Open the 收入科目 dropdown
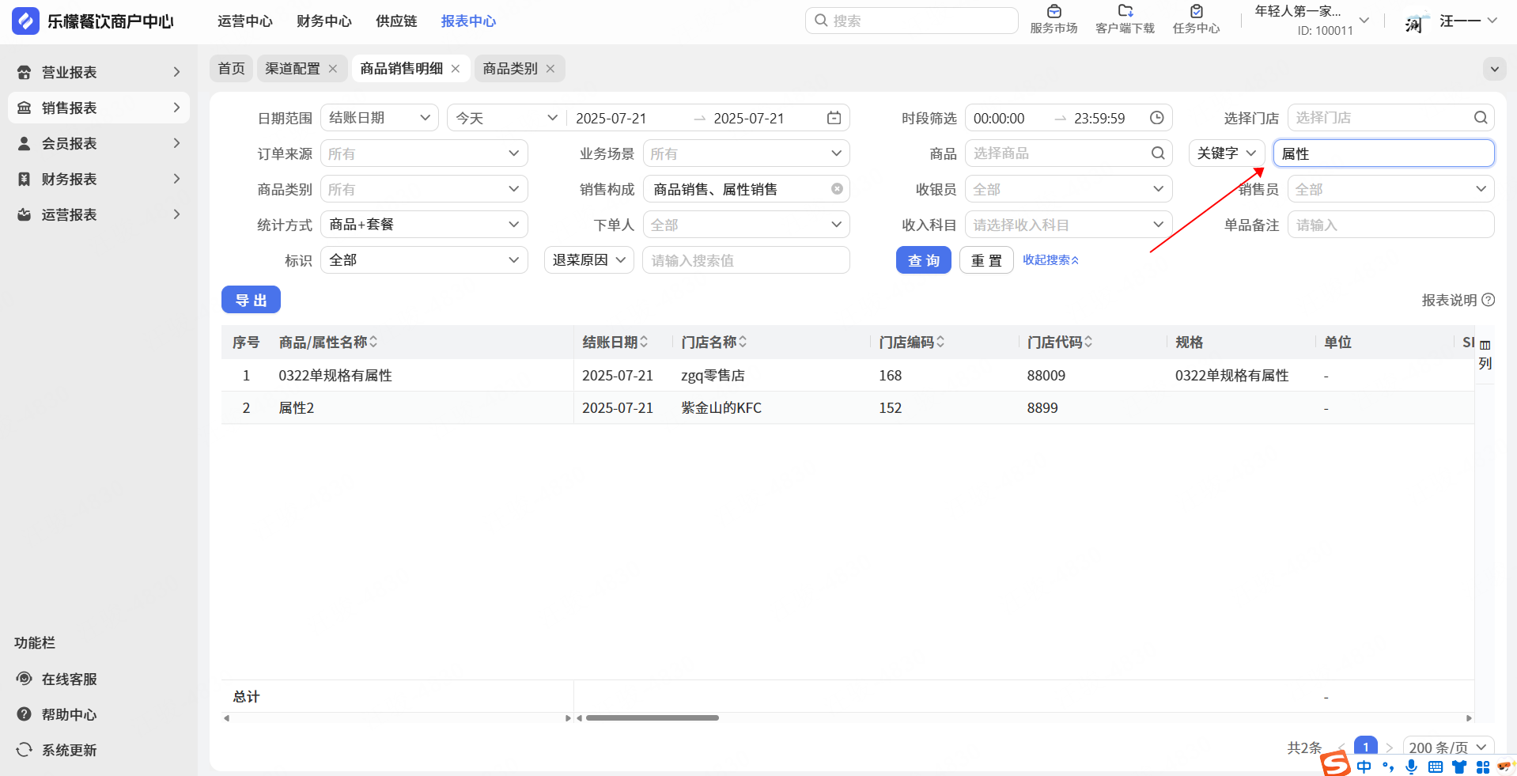This screenshot has width=1517, height=776. point(1069,225)
